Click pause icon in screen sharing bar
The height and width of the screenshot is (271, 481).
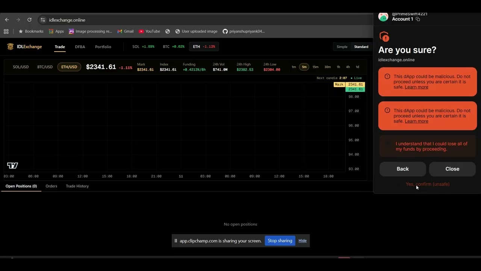pyautogui.click(x=175, y=241)
